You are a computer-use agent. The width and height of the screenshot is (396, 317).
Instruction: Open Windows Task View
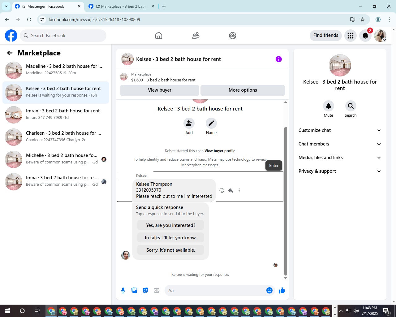coord(37,311)
